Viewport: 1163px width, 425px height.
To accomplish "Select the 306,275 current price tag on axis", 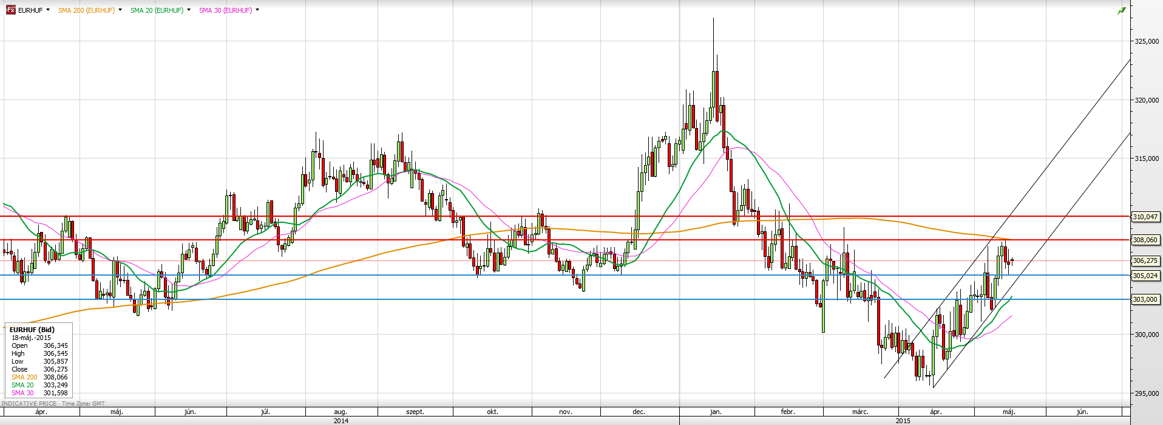I will click(x=1145, y=260).
